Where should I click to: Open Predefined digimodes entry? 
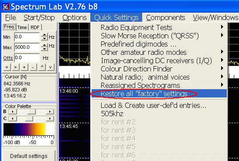click(x=159, y=44)
